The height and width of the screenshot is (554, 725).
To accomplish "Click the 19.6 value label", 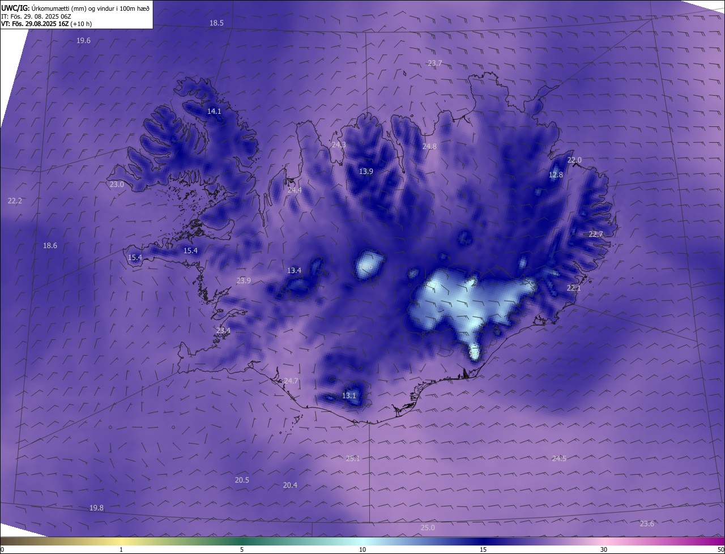I will (x=83, y=41).
